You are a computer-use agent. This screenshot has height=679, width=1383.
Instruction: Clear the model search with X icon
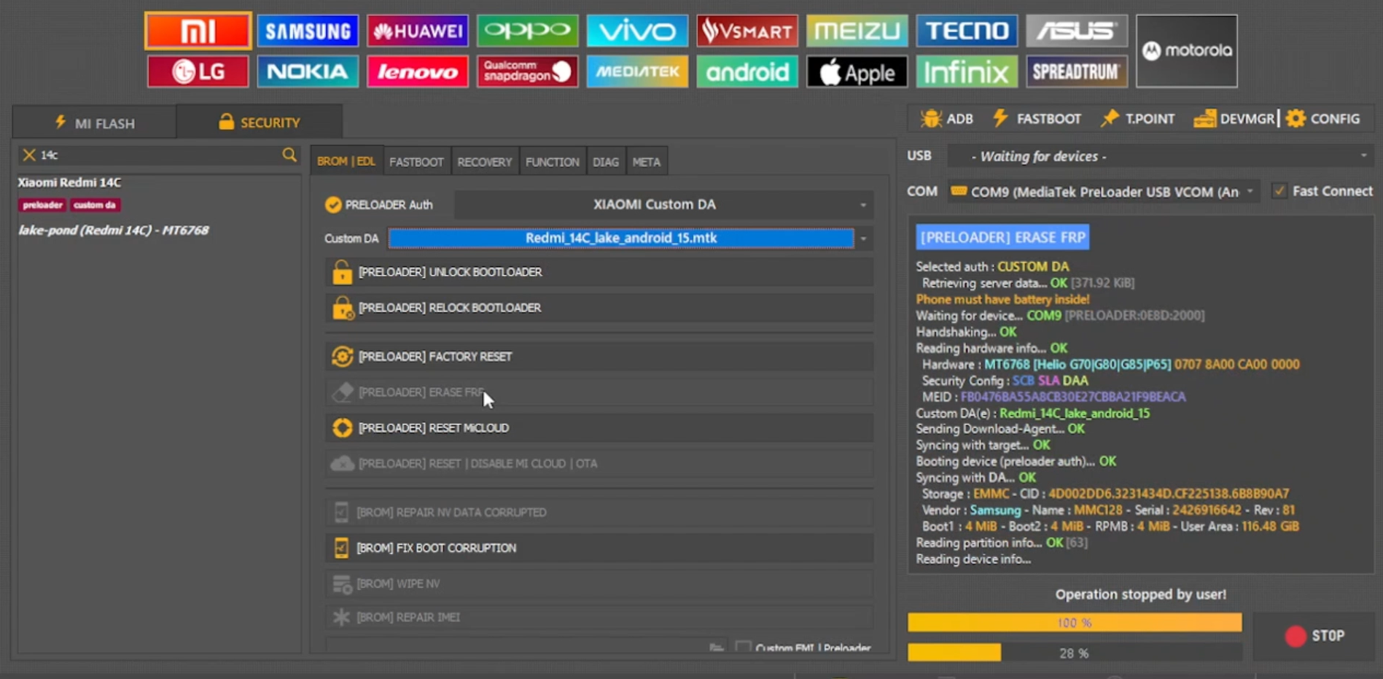29,155
